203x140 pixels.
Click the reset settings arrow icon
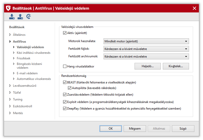(x=28, y=17)
